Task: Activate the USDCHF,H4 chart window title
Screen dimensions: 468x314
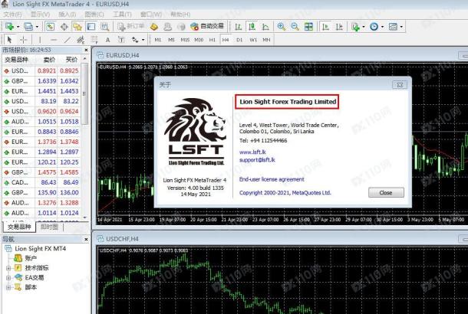Action: point(123,239)
